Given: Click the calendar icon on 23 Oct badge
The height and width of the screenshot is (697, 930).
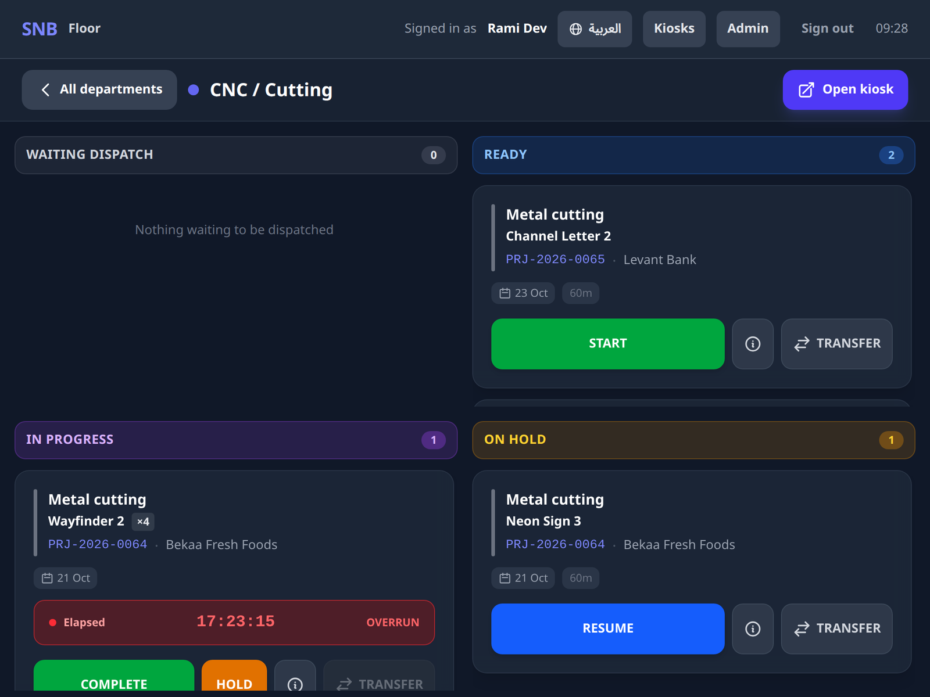Looking at the screenshot, I should 505,293.
